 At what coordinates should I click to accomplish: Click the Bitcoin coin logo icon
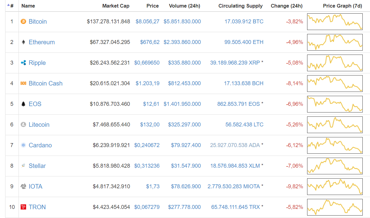23,22
